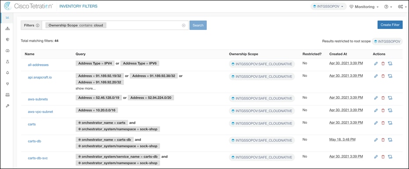Delete the api.snapcraft.io filter
This screenshot has width=409, height=169.
[383, 76]
